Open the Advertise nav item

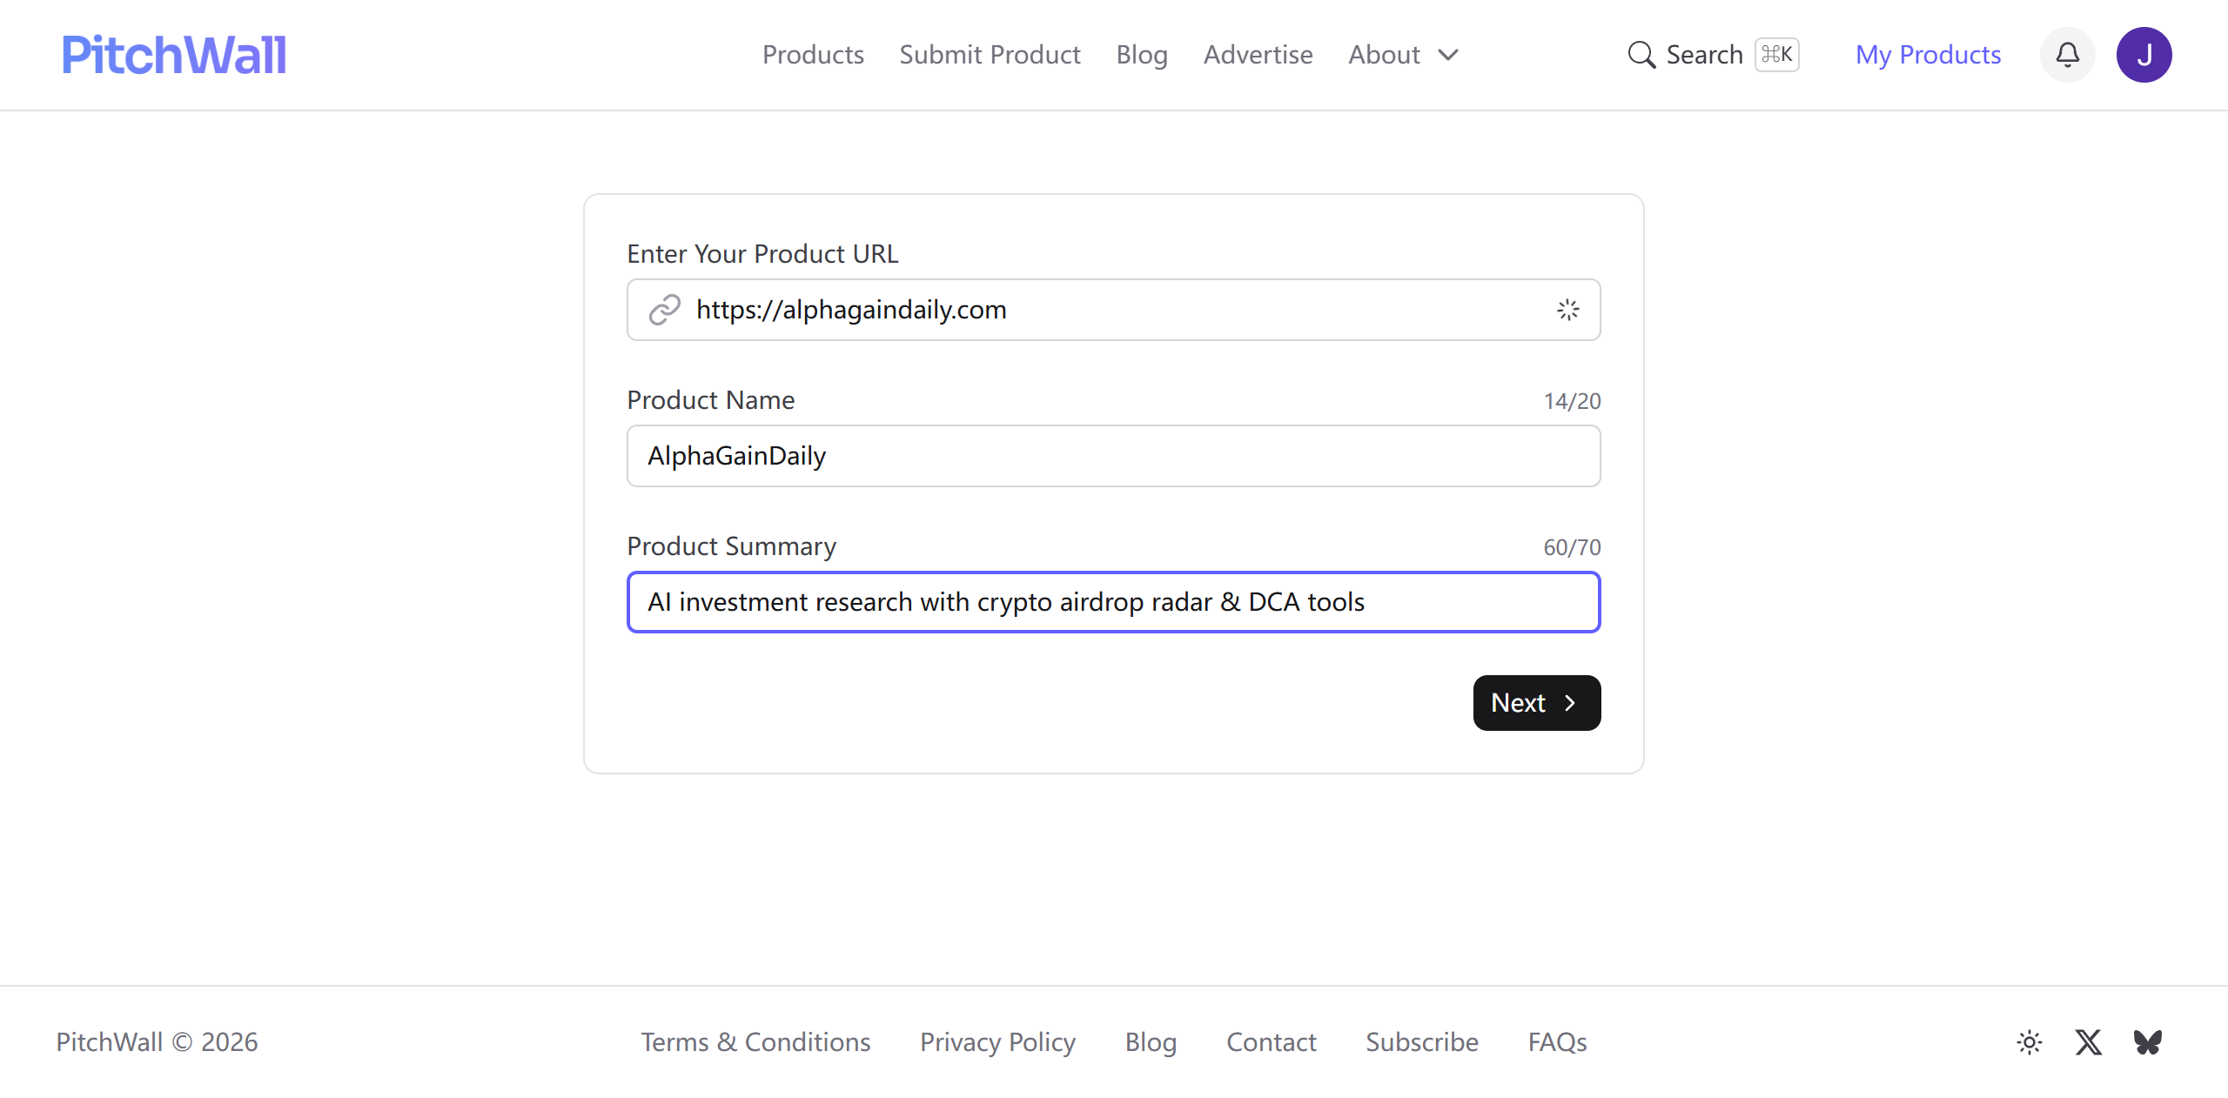click(x=1258, y=55)
